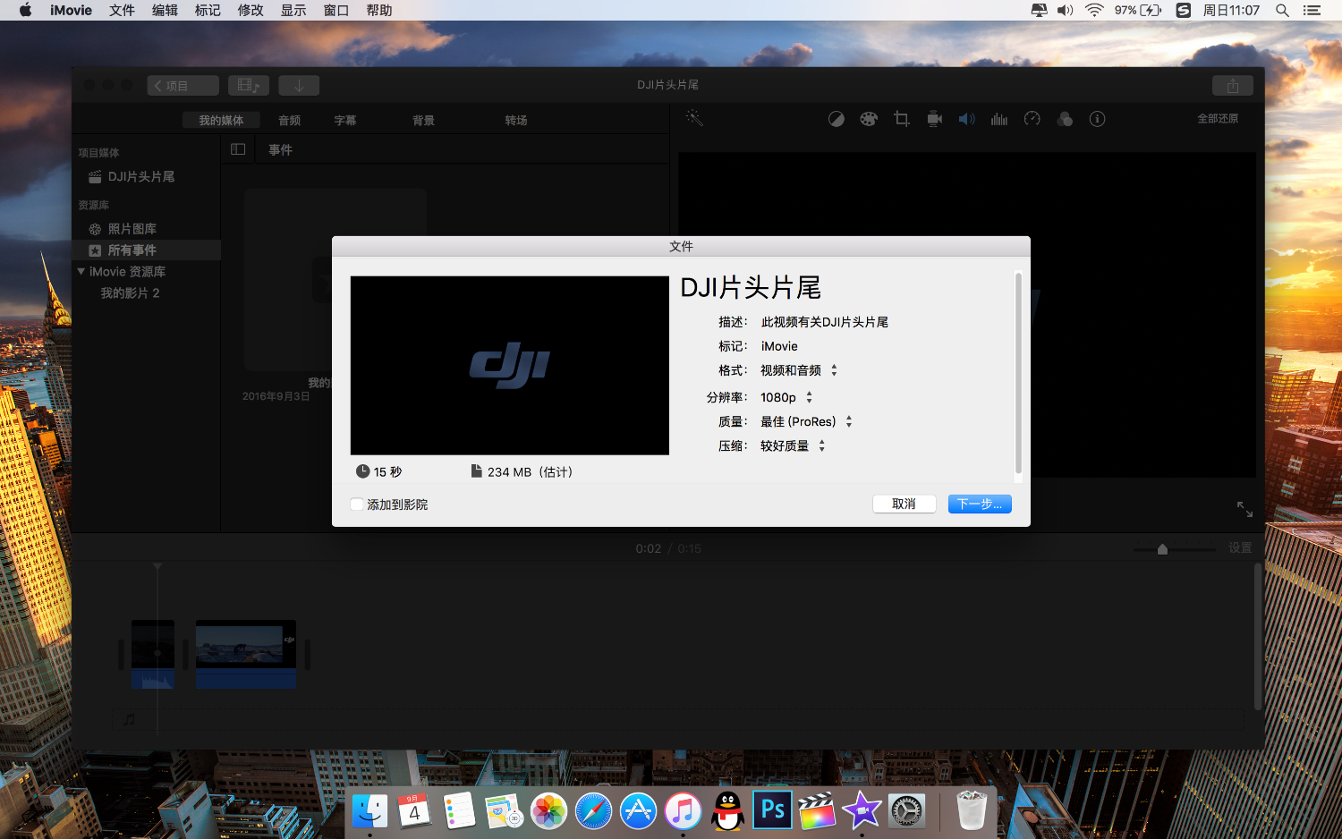Click the magic wand auto-enhance icon
The height and width of the screenshot is (839, 1342).
click(694, 118)
